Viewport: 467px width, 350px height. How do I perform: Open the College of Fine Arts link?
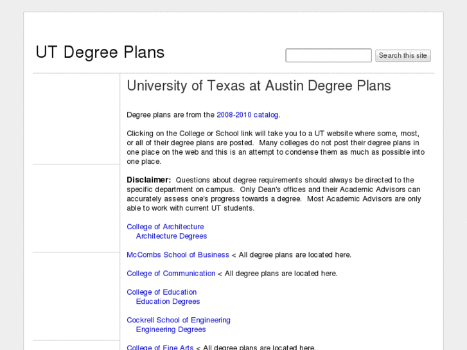160,347
